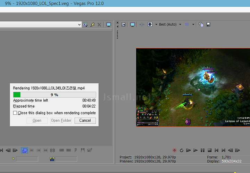
Task: Expand overlays grid dropdown arrow
Action: tap(193, 24)
